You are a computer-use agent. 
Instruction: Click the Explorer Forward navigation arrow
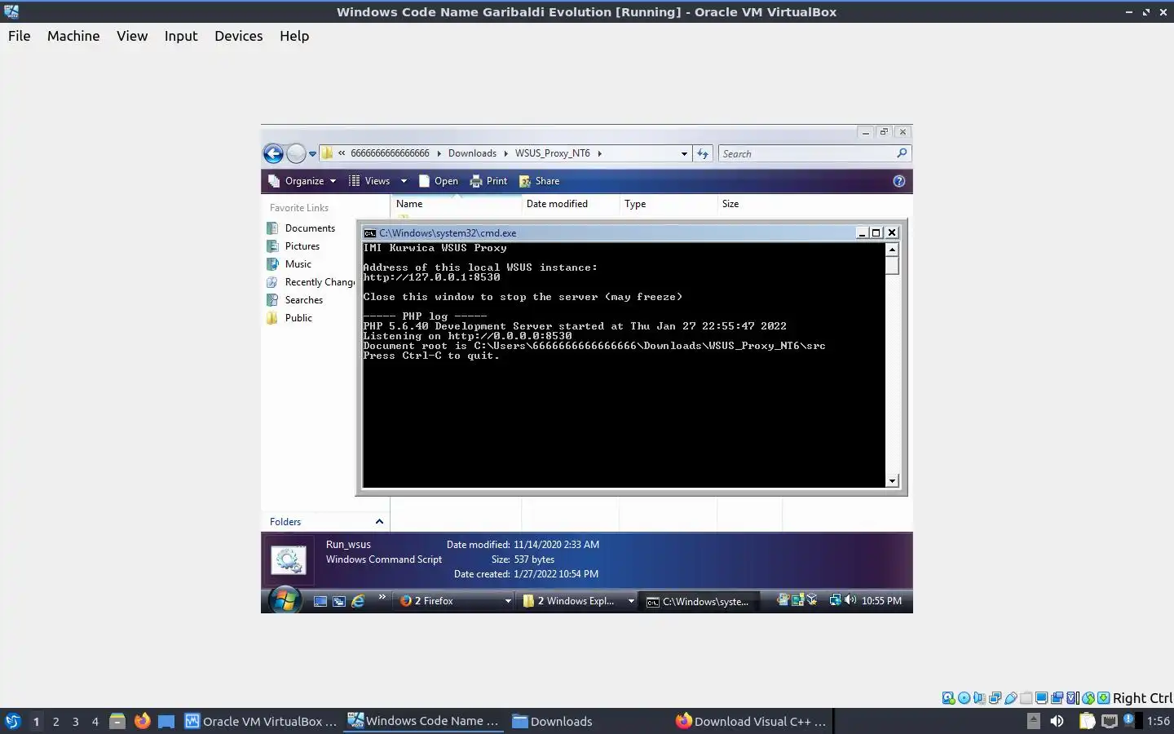coord(296,153)
